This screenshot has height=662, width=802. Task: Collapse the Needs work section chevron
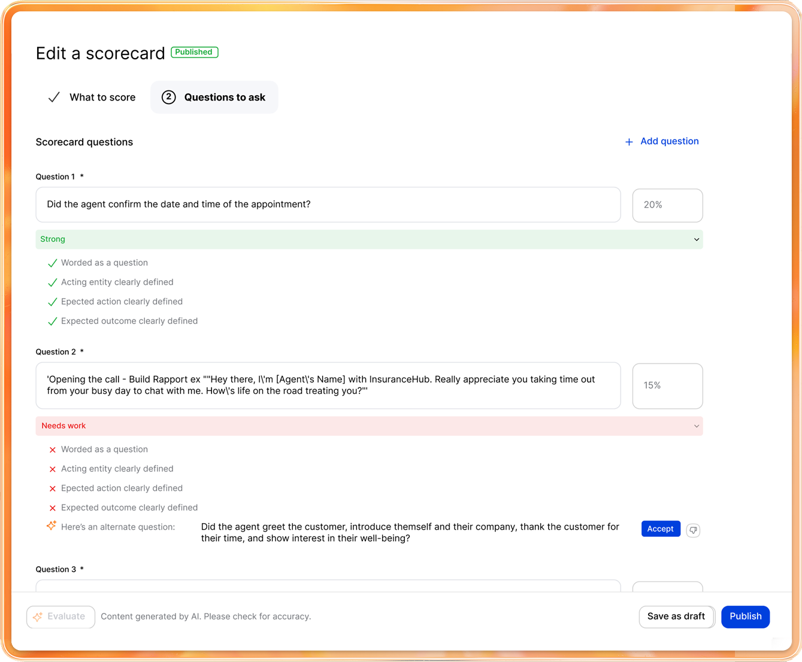pos(696,426)
